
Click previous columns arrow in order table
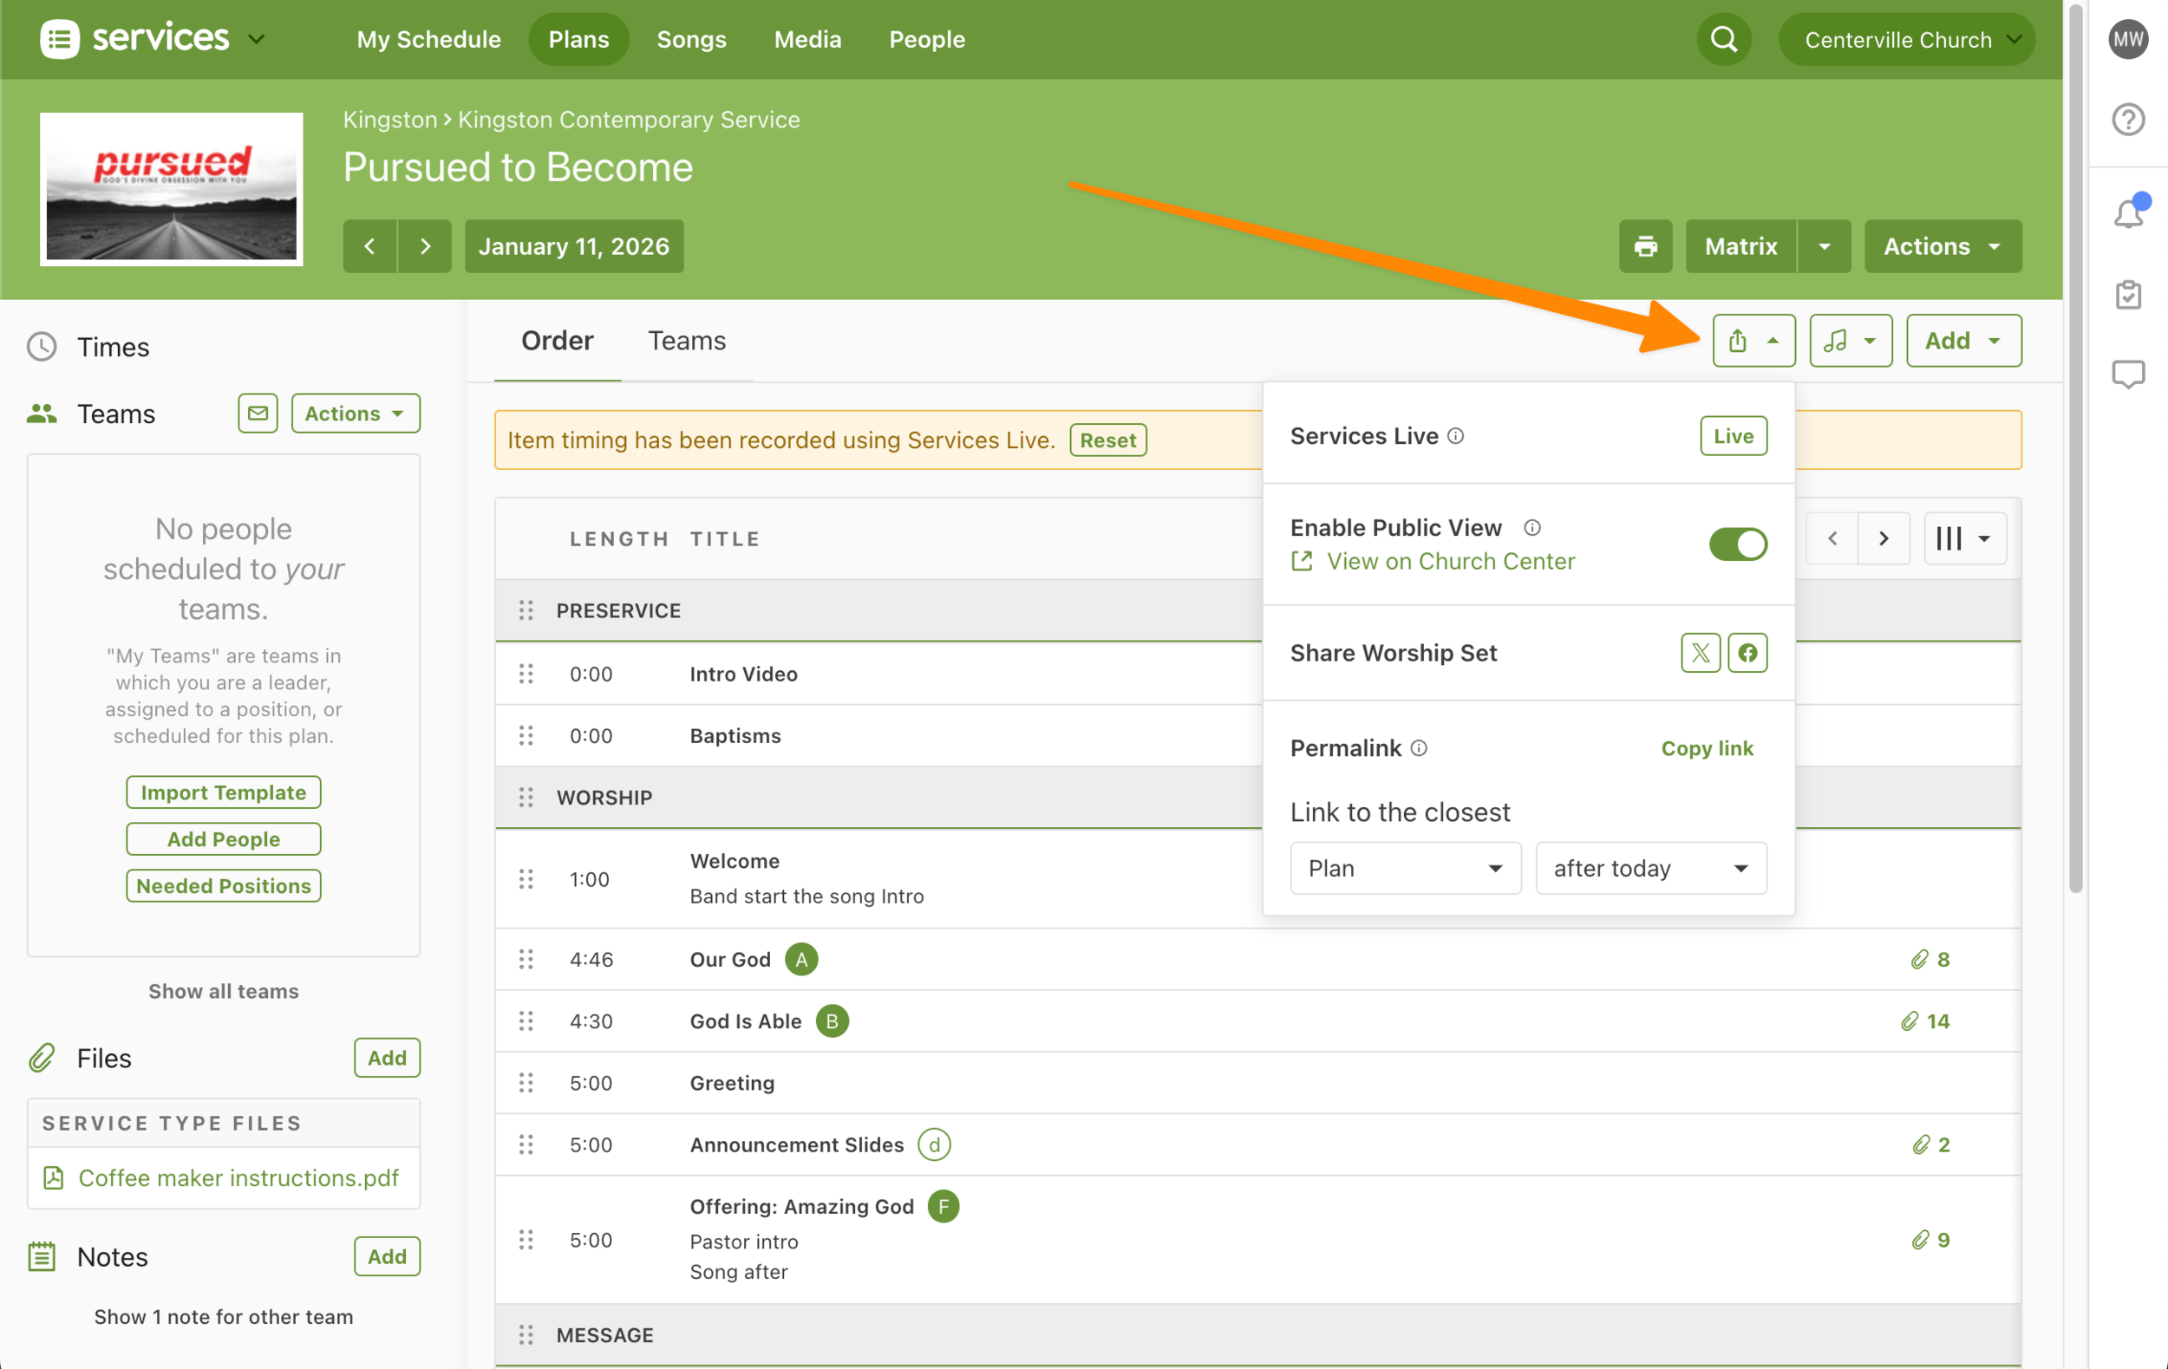[x=1832, y=538]
